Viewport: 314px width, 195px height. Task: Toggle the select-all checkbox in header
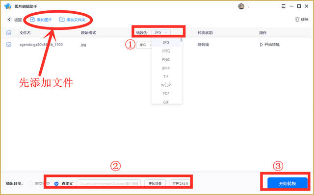[x=9, y=33]
